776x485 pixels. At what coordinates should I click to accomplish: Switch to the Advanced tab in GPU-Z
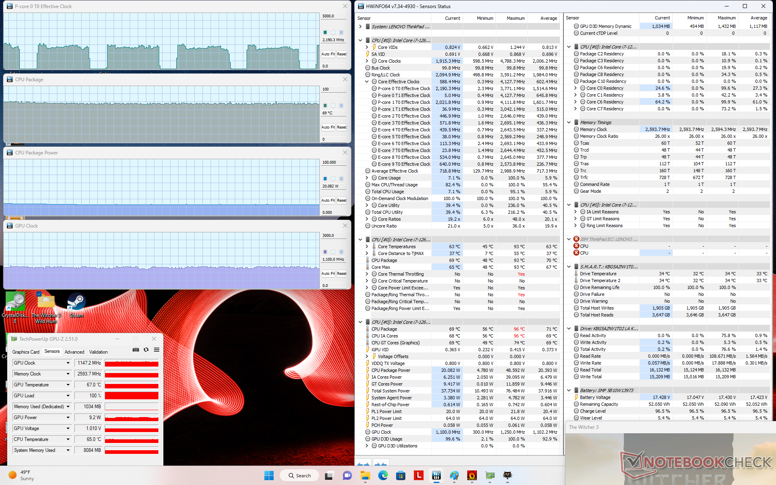coord(74,352)
